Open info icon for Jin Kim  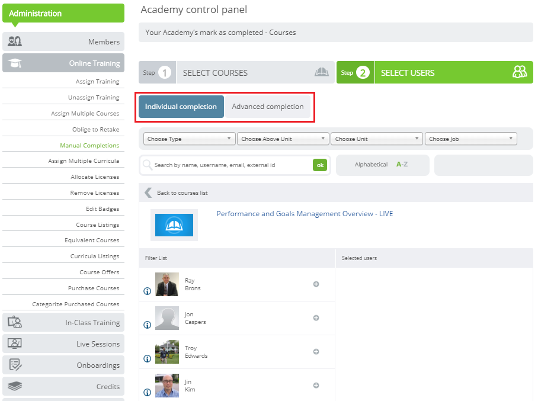[x=147, y=393]
